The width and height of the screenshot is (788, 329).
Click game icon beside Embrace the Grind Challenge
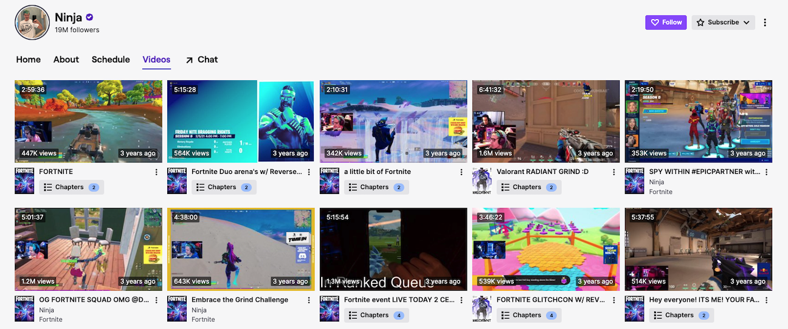point(177,309)
